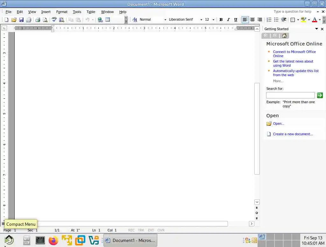Screen dimensions: 326x247
Task: Open Styles and Formatting icon
Action: point(135,19)
